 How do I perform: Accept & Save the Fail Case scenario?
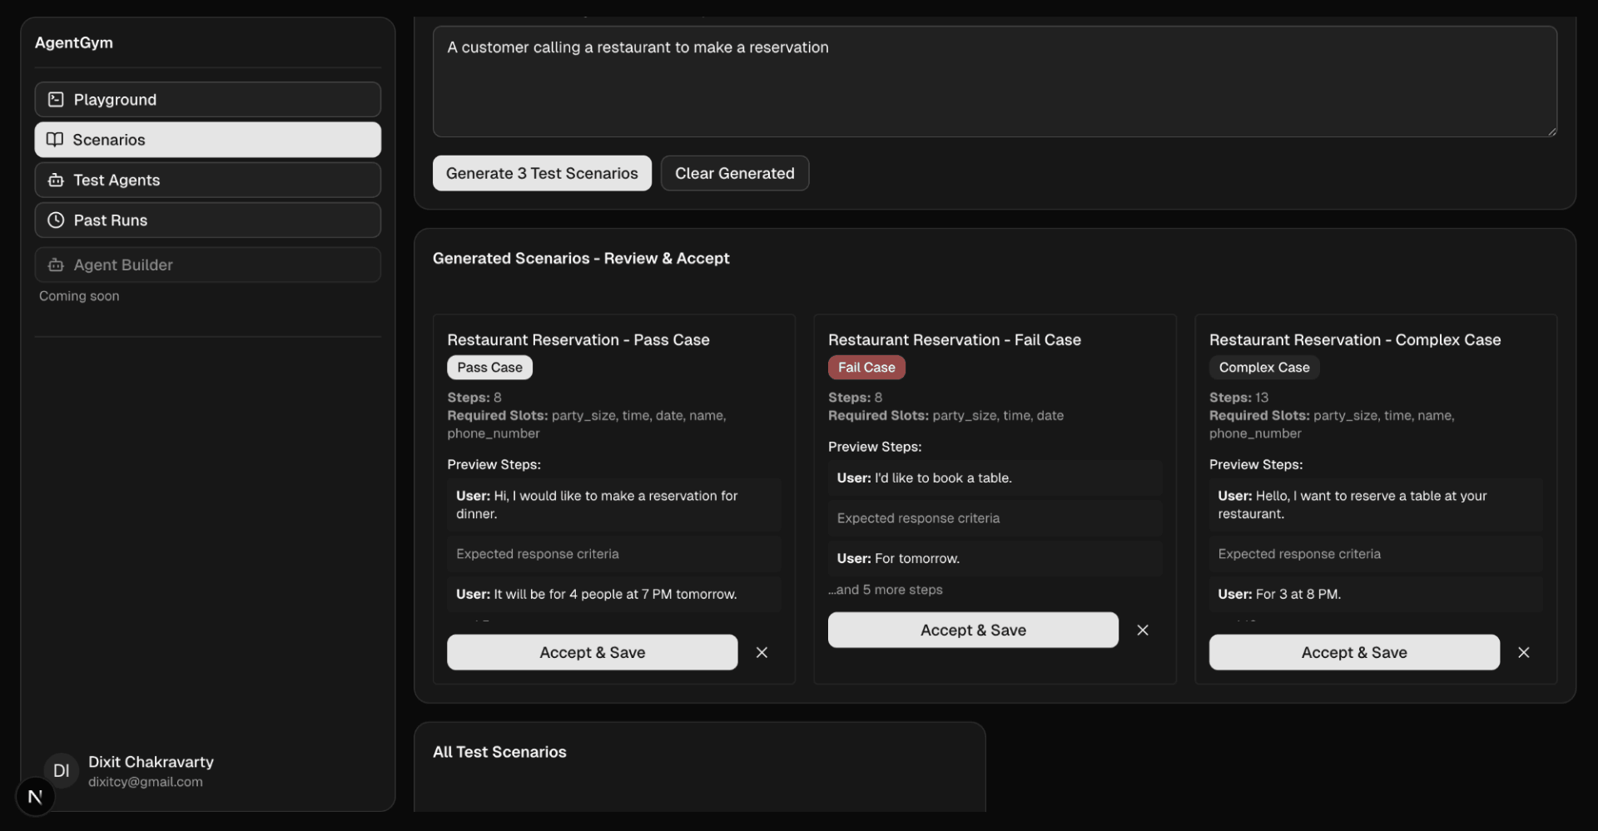pos(972,631)
